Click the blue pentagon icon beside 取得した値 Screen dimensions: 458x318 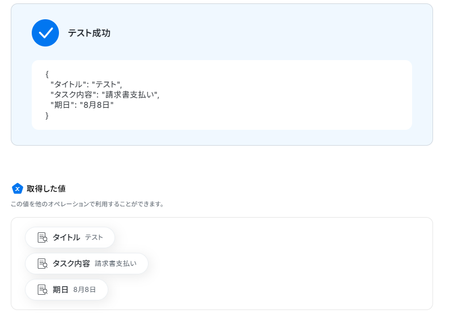pos(17,189)
